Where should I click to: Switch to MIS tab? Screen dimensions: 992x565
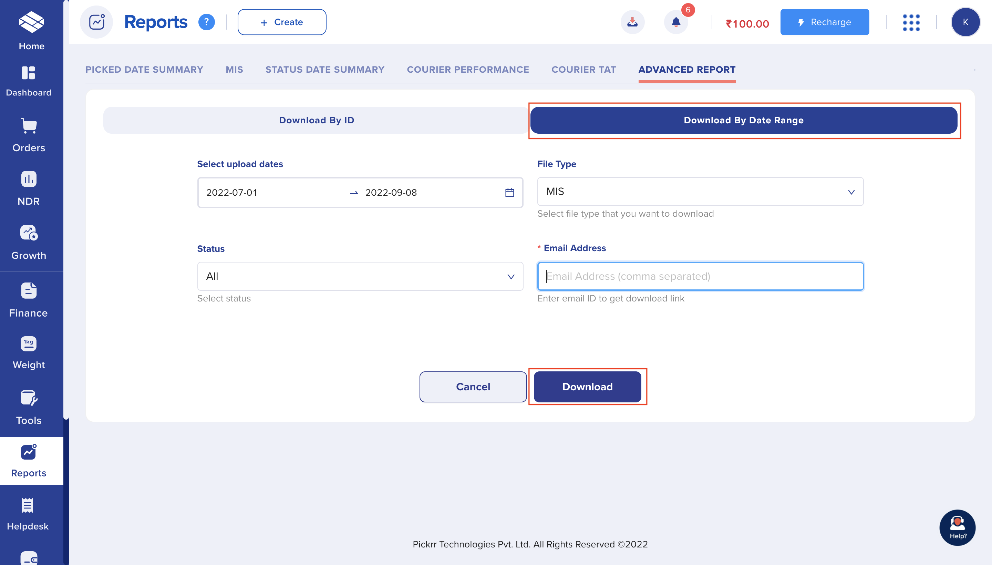coord(234,69)
